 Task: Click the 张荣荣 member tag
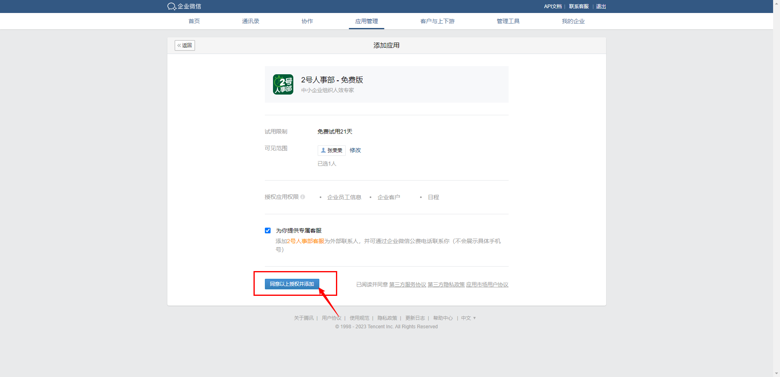tap(331, 150)
